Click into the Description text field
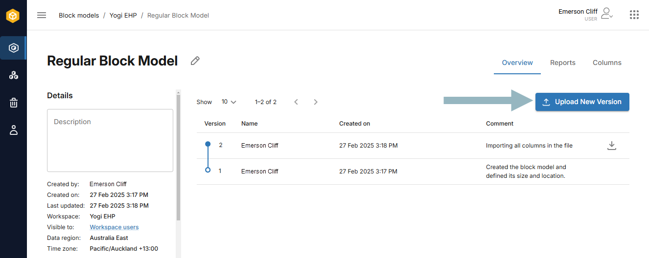649x258 pixels. [110, 140]
